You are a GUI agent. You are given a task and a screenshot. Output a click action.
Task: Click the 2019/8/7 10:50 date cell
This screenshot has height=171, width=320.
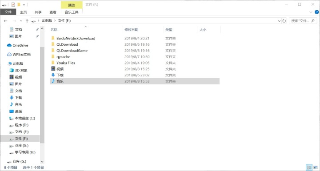(x=137, y=57)
